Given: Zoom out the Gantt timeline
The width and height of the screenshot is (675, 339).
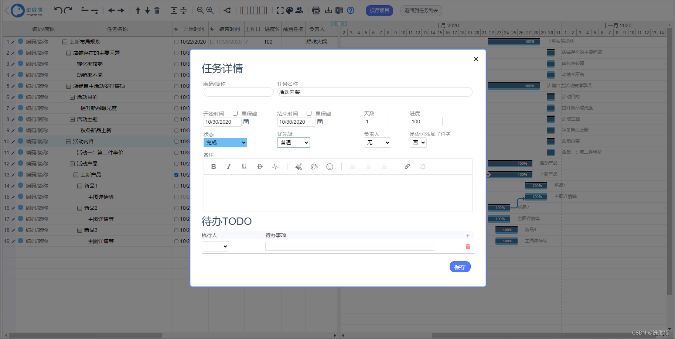Looking at the screenshot, I should pyautogui.click(x=200, y=10).
